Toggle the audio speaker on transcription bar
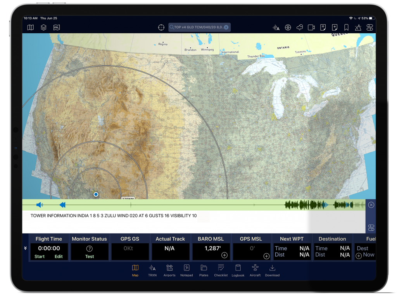Screen dimensions: 397x296 40,205
